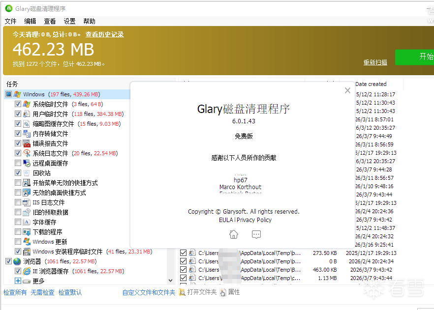The width and height of the screenshot is (434, 310).
Task: Click the Windows 更新 icon
Action: tap(27, 242)
